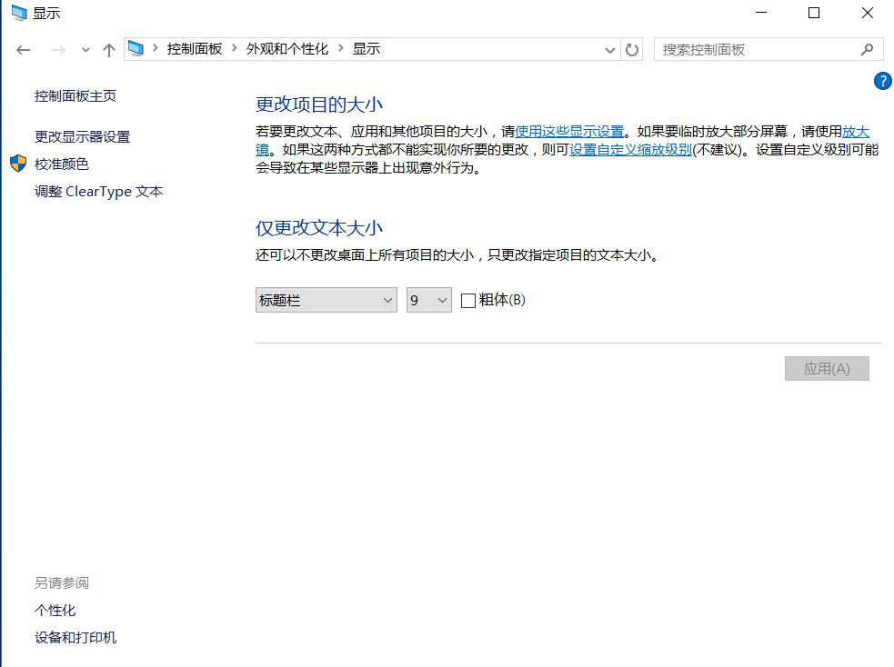Maximize the 显示 window
Viewport: 894px width, 667px height.
(x=814, y=13)
